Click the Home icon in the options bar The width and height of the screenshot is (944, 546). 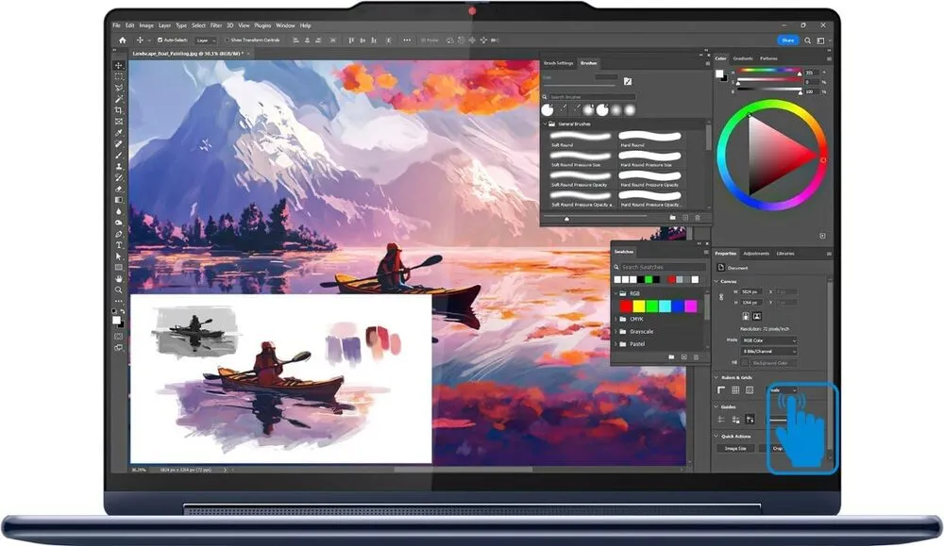[122, 41]
